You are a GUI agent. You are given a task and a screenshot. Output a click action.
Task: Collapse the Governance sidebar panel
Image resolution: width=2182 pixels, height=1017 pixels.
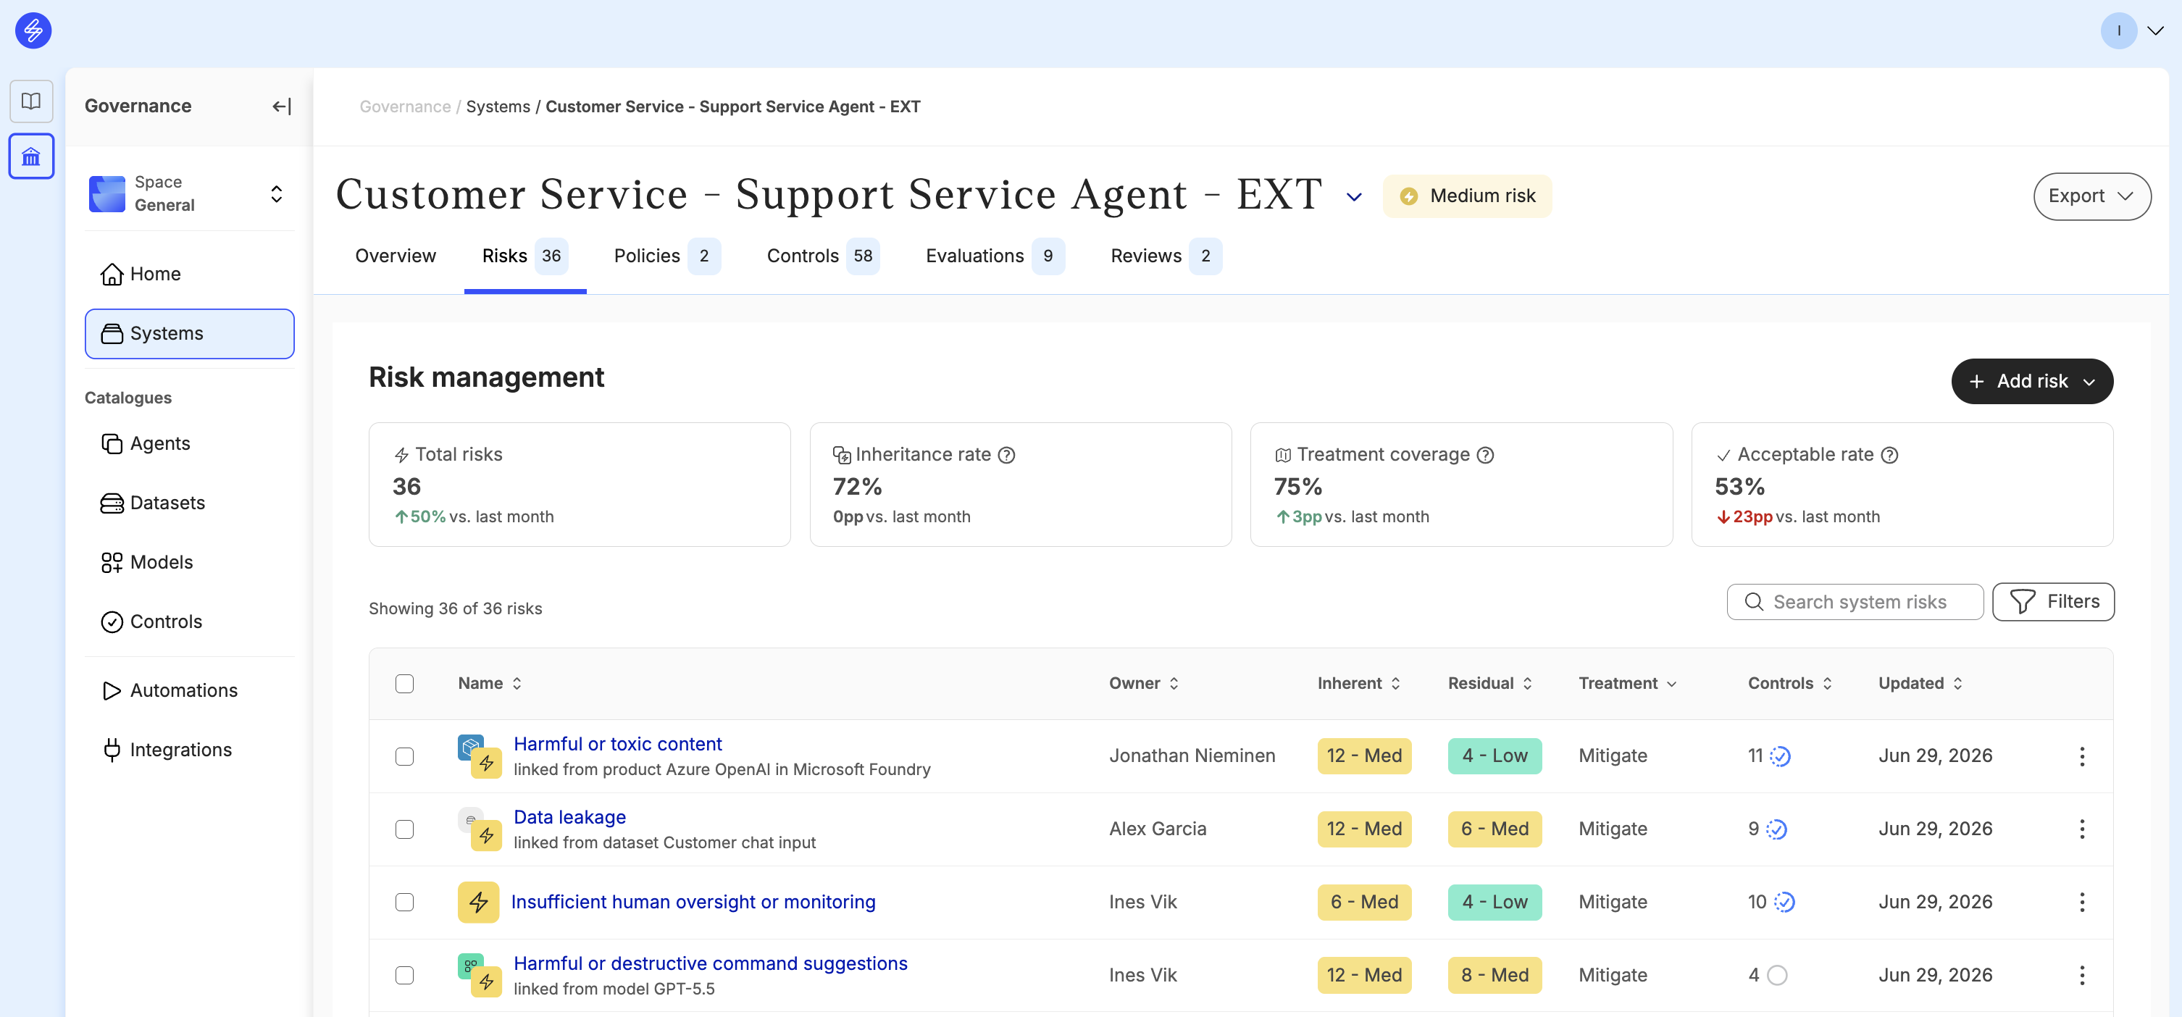[x=281, y=106]
